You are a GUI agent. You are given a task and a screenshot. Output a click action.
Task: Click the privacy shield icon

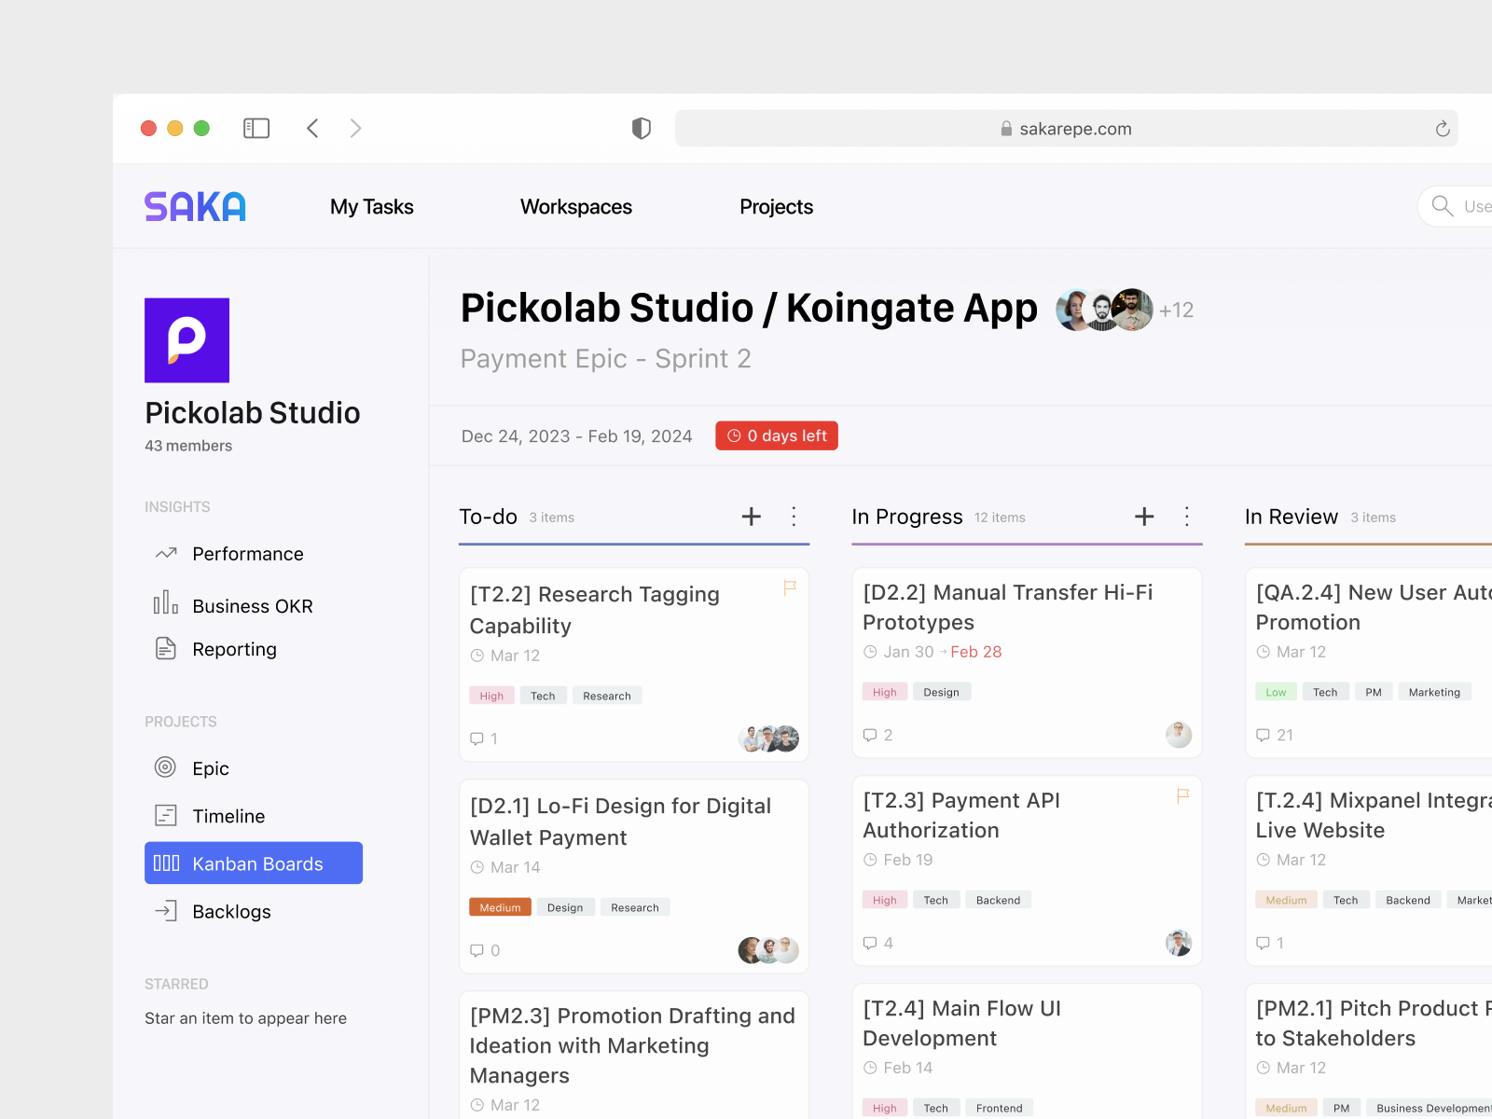point(642,129)
